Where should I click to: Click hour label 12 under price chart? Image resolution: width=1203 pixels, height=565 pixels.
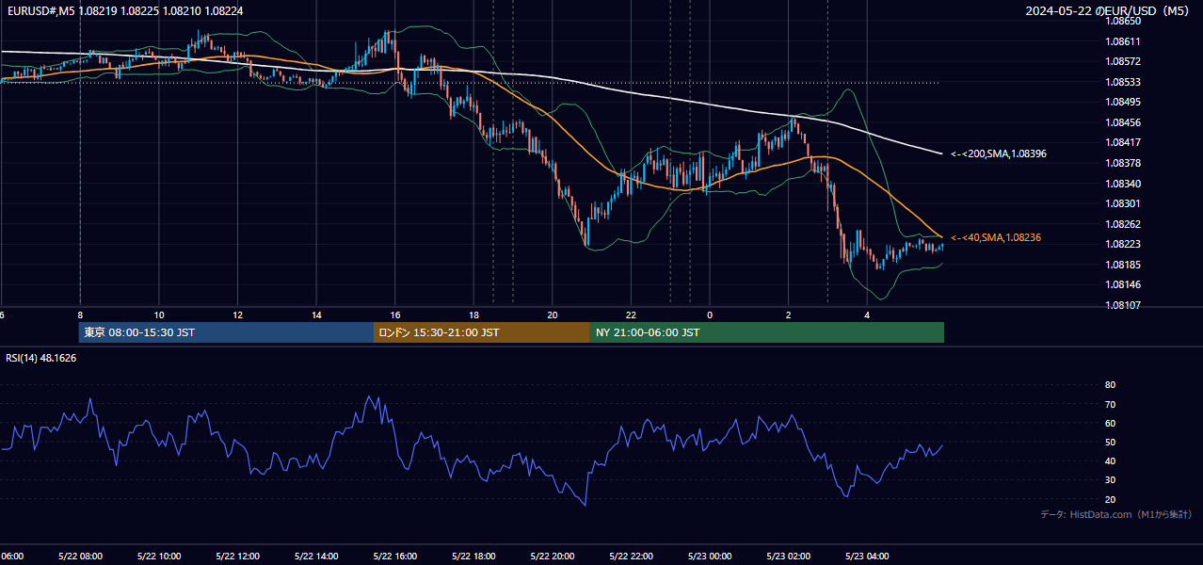point(237,315)
